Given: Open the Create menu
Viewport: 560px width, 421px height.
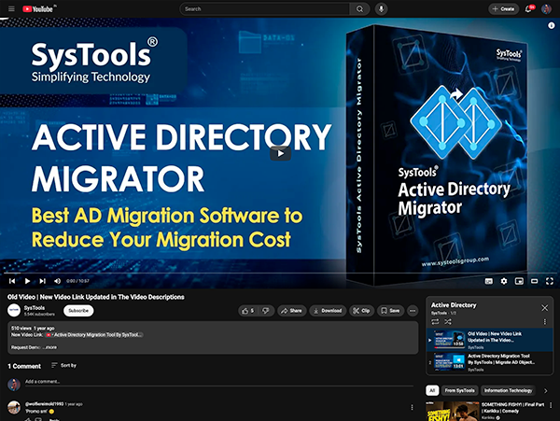Looking at the screenshot, I should [503, 9].
